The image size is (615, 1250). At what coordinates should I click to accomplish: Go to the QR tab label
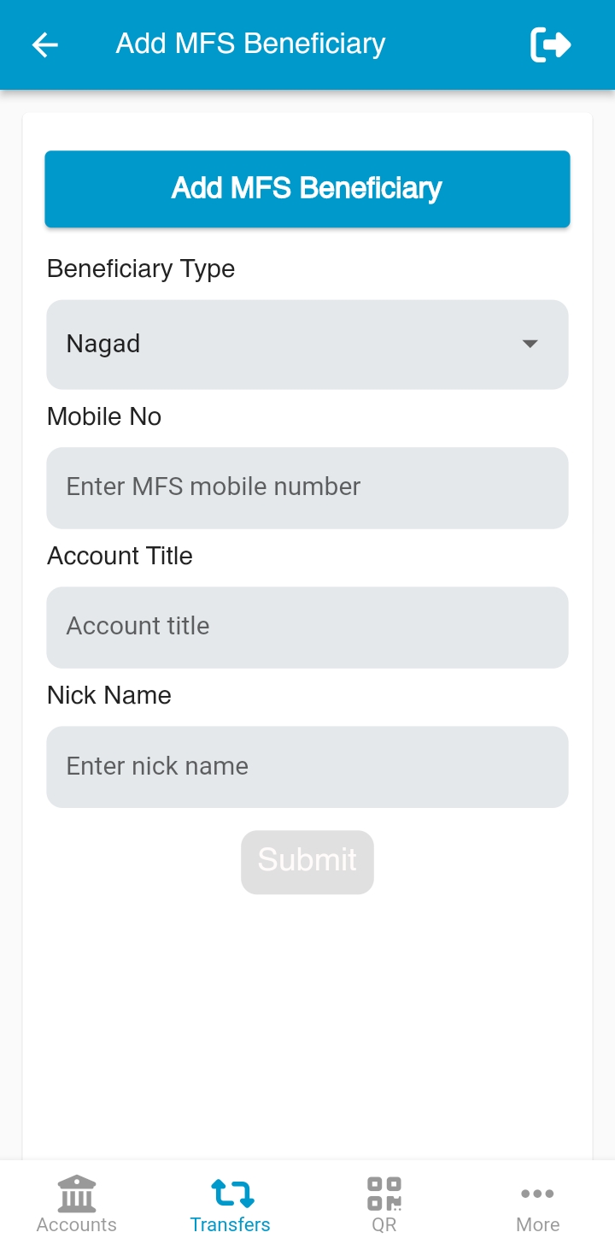(x=384, y=1224)
